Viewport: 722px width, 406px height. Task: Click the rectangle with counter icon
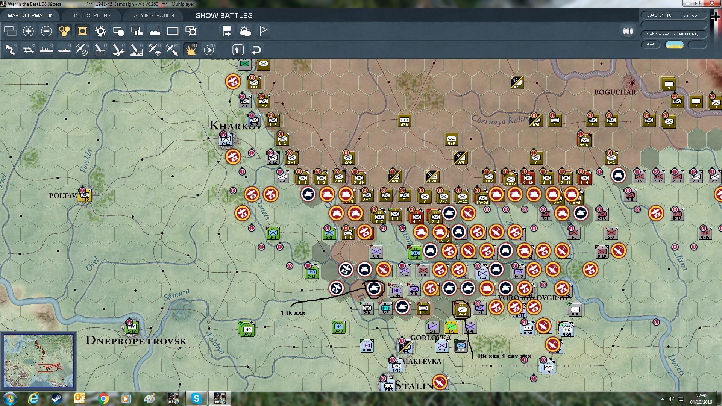coord(191,31)
